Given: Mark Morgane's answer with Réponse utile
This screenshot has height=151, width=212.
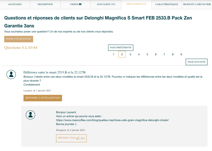Looking at the screenshot, I should pyautogui.click(x=71, y=138).
